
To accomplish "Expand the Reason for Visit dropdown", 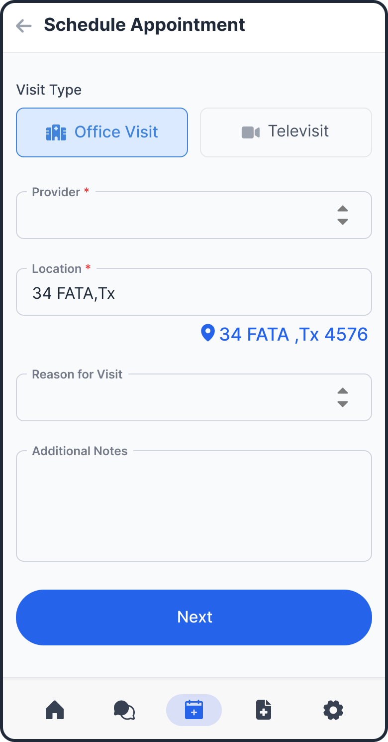I will 179,398.
